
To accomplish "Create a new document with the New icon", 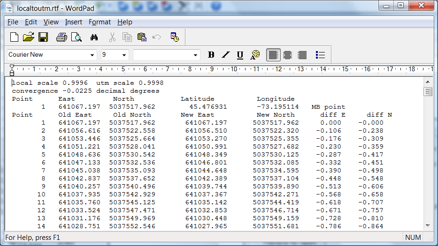I will 15,37.
